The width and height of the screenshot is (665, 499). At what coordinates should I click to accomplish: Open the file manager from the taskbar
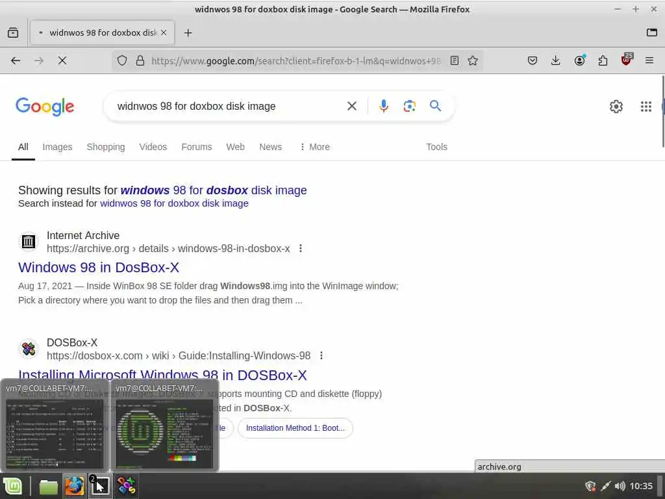pyautogui.click(x=48, y=487)
